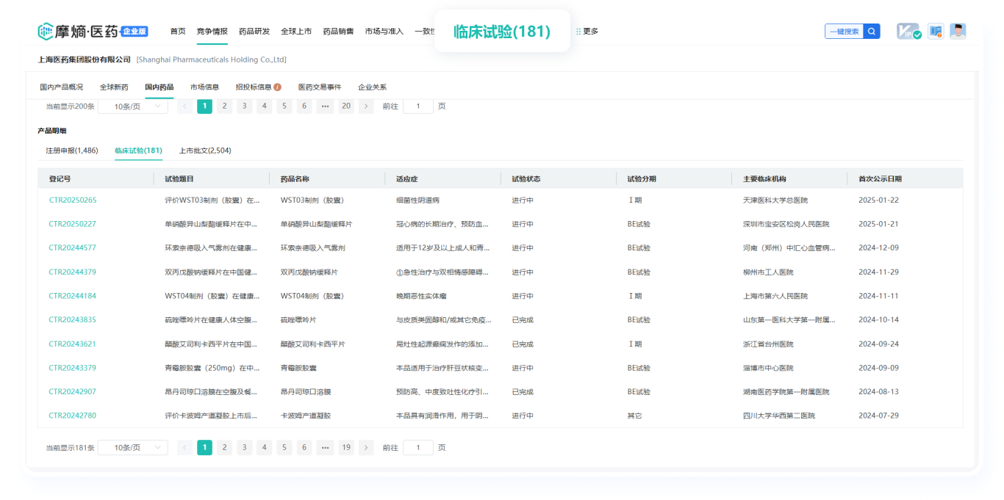The height and width of the screenshot is (500, 1004).
Task: Switch to the 国内产品概况 tab
Action: pyautogui.click(x=61, y=87)
